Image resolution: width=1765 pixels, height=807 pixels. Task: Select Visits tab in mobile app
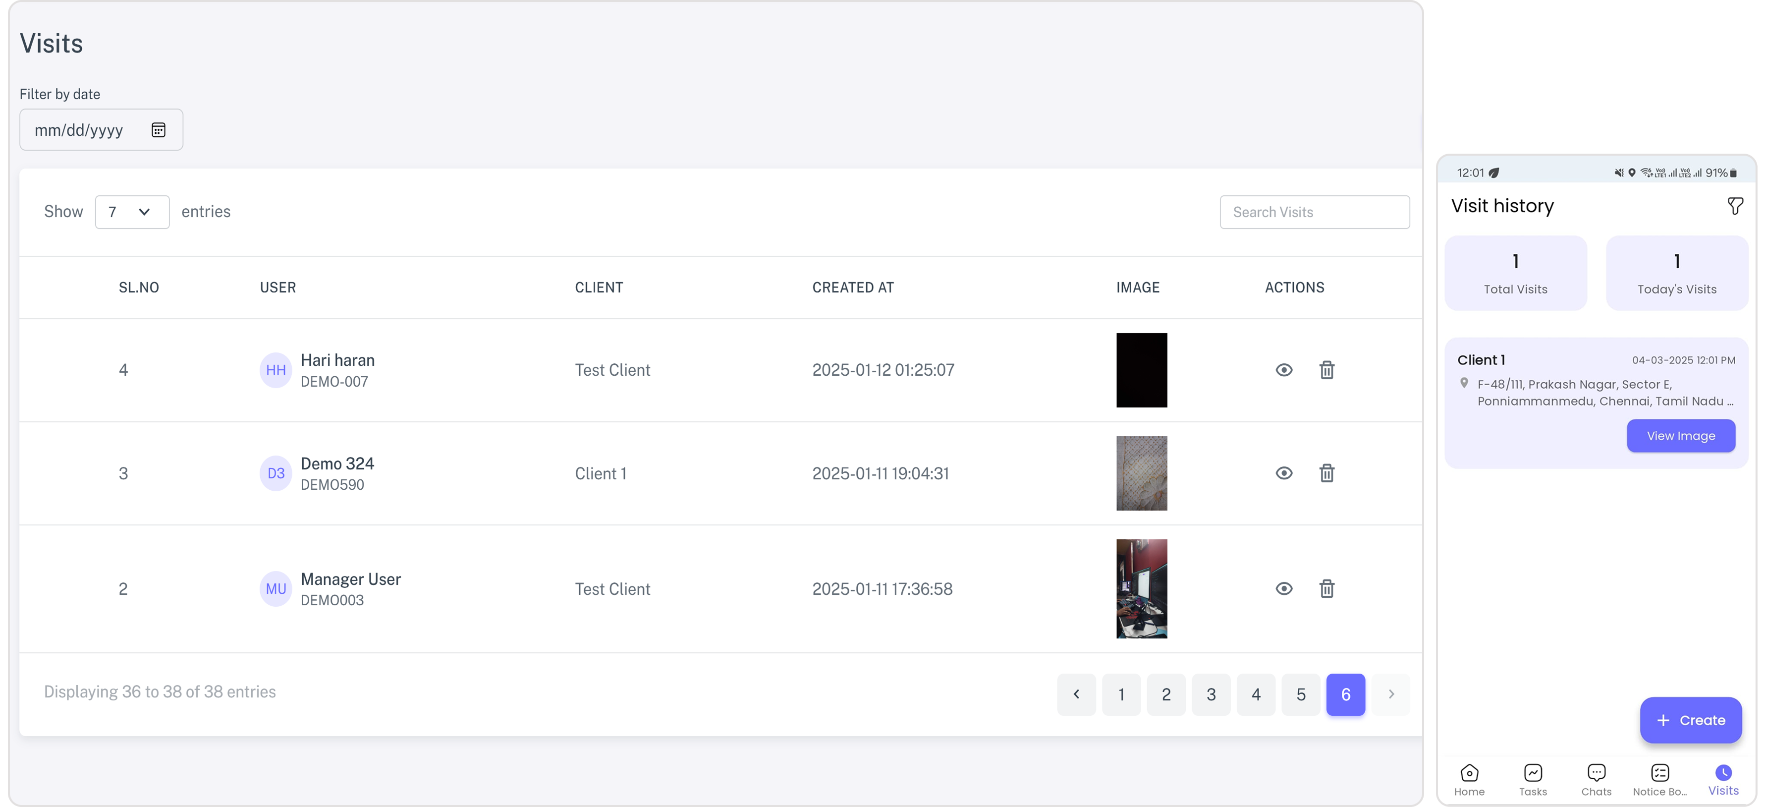point(1723,780)
